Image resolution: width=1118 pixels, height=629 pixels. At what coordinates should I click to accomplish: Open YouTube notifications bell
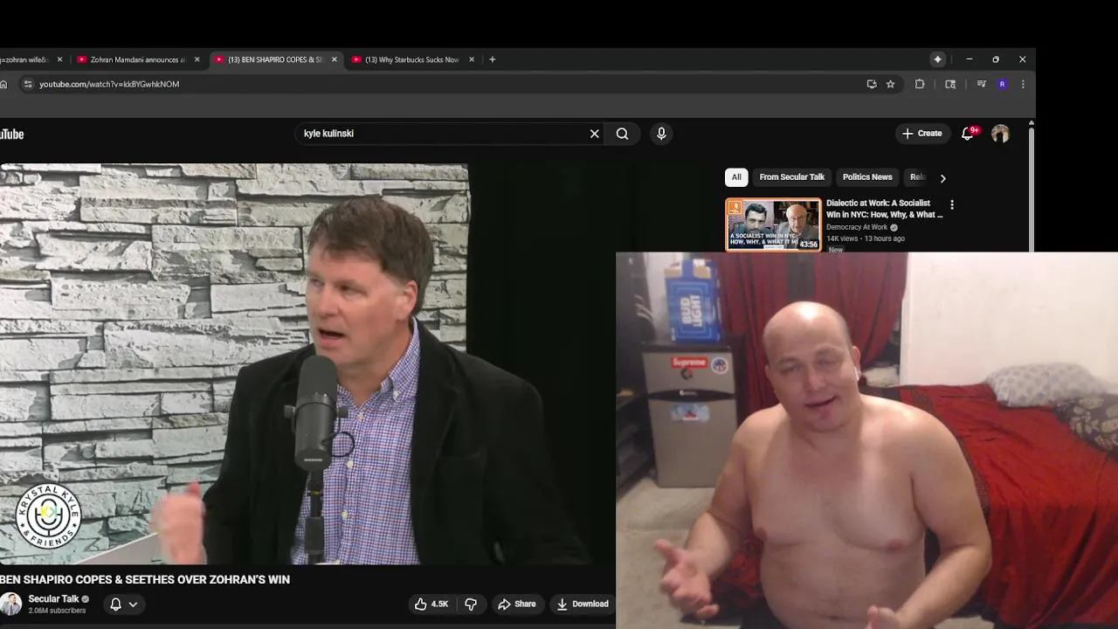[x=968, y=134]
